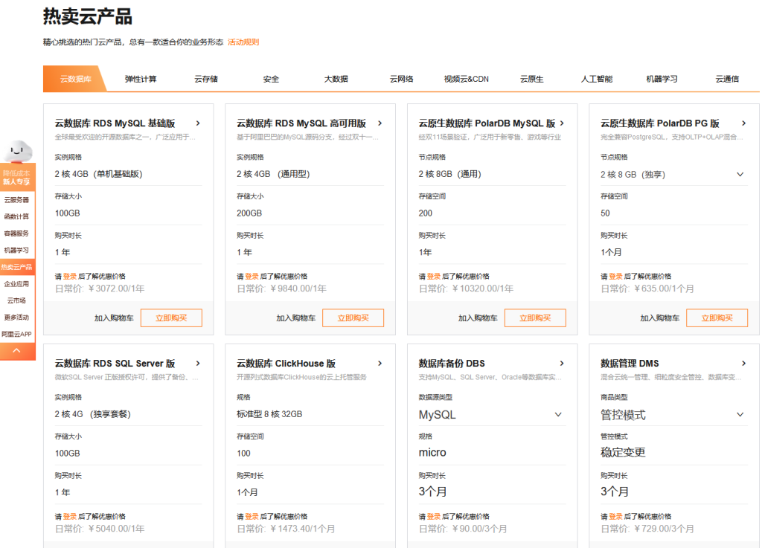Screen dimensions: 762x548
Task: Switch to the 云通信 tab
Action: [727, 79]
